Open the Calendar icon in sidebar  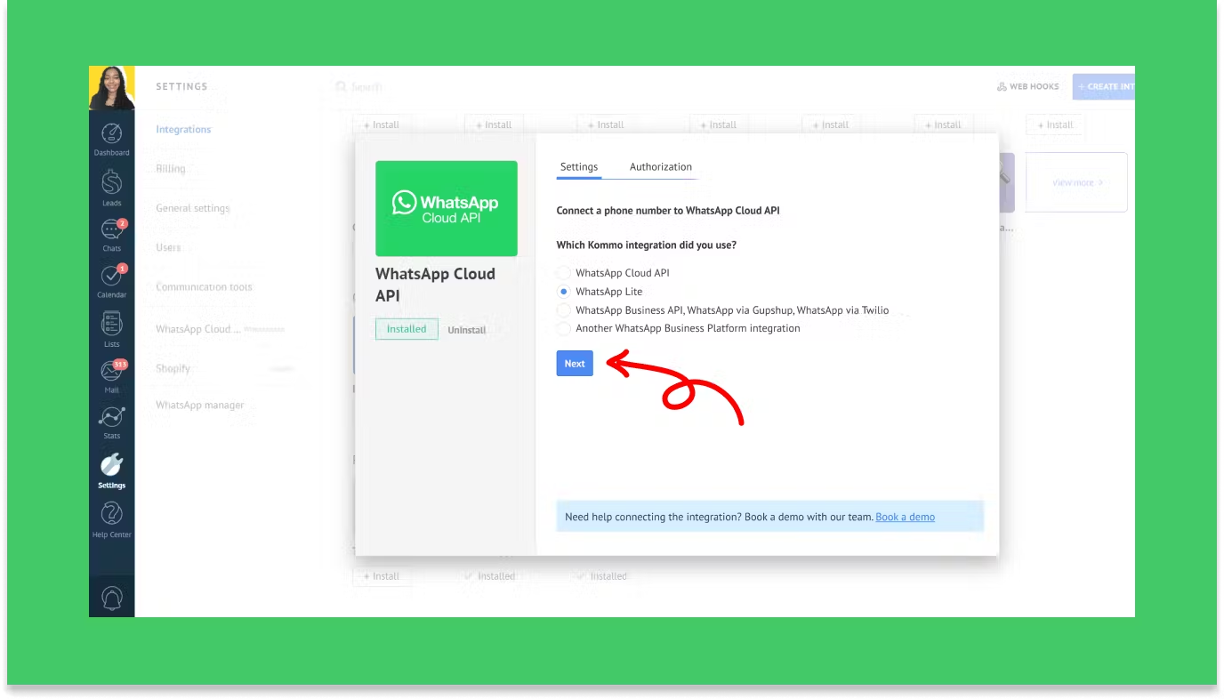click(x=112, y=277)
